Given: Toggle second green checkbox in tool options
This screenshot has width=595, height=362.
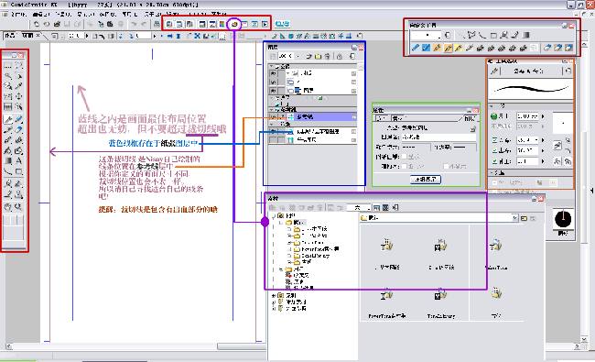Looking at the screenshot, I should [495, 150].
